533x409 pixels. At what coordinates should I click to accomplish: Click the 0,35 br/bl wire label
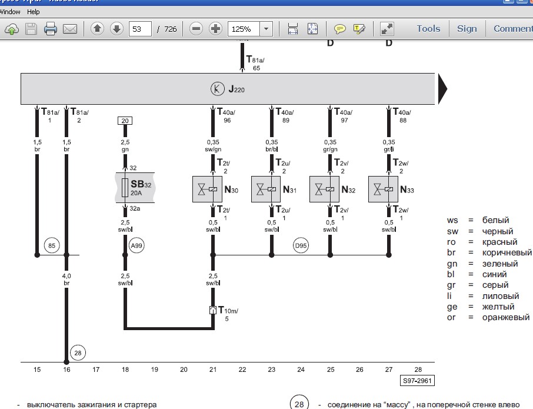pos(272,146)
